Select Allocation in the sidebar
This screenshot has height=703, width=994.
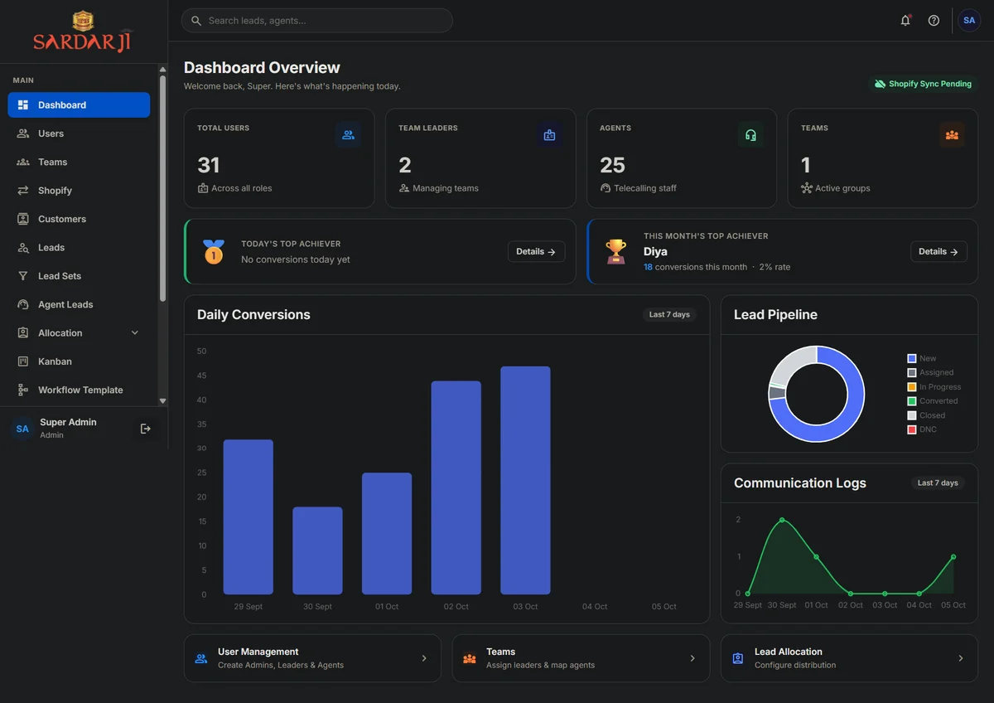point(79,332)
